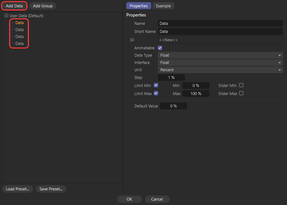Select the last Data entry in tree

pos(19,43)
